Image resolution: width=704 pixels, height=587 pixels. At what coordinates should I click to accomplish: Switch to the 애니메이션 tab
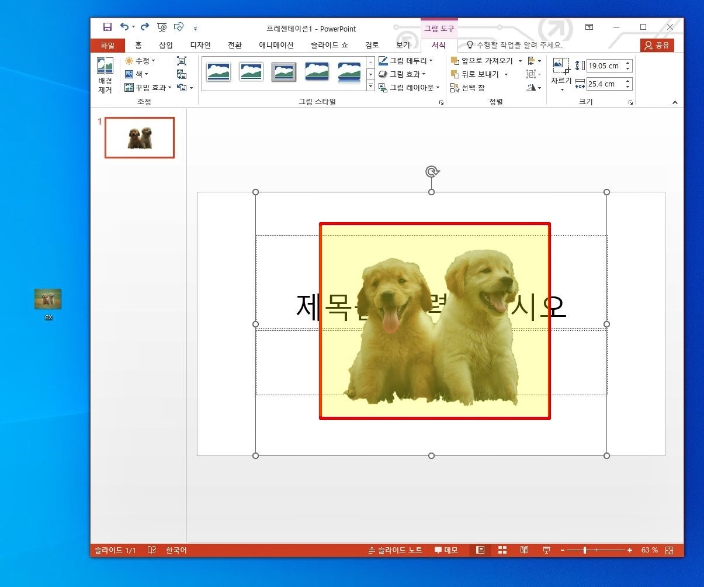coord(276,45)
